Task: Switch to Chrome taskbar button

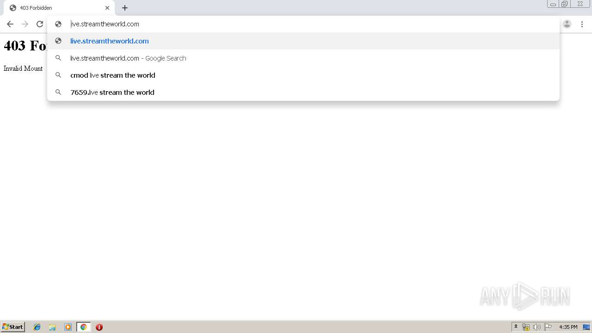Action: click(83, 327)
